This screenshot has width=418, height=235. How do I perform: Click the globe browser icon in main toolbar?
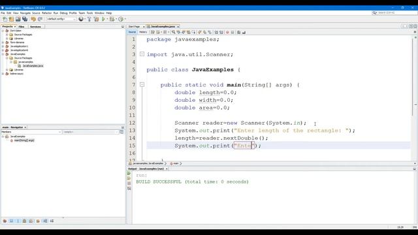coord(81,19)
